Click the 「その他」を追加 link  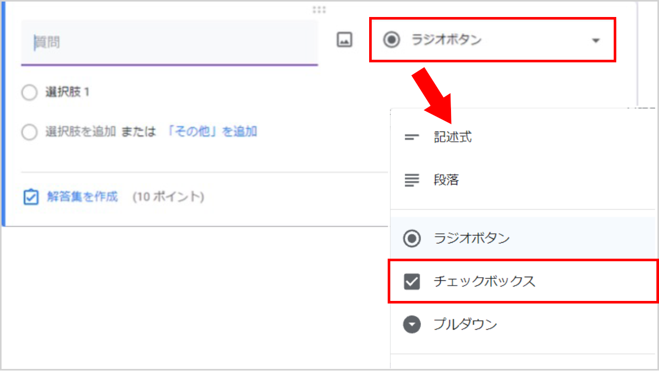point(212,132)
